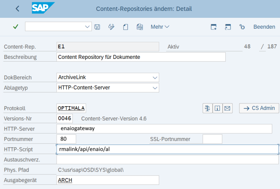Click into the Beschreibung text field

(x=141, y=57)
